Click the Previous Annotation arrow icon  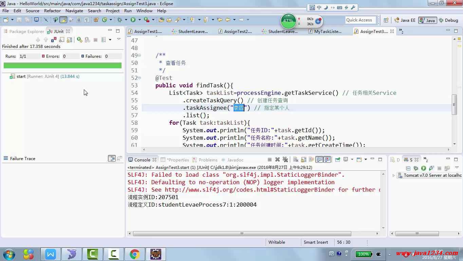[x=205, y=20]
